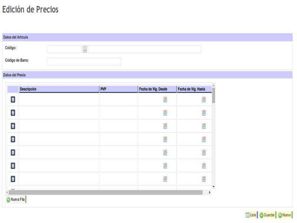The height and width of the screenshot is (223, 297).
Task: Delete the first price row with trash icon
Action: (x=13, y=100)
